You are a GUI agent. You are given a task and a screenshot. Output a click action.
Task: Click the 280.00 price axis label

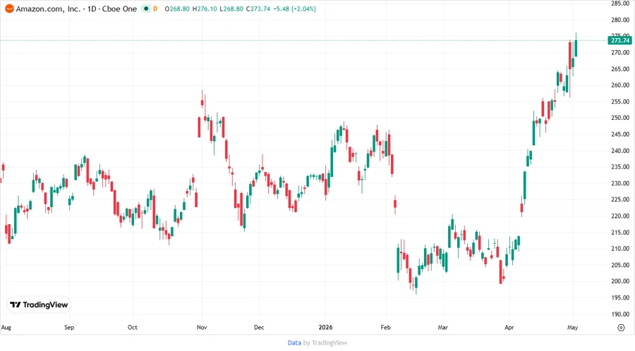point(620,20)
